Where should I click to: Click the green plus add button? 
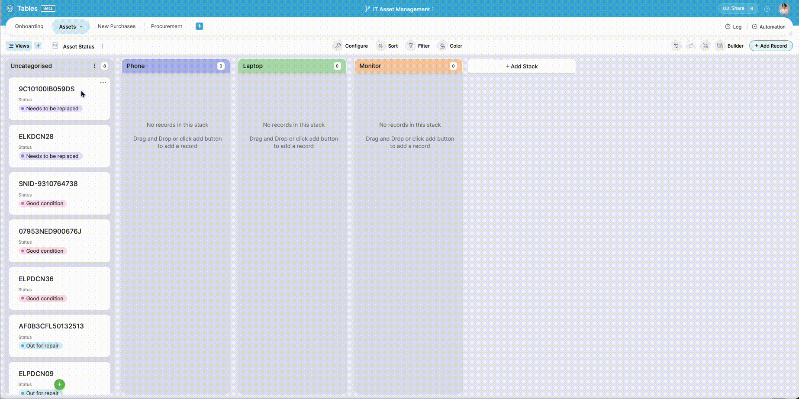pos(60,384)
